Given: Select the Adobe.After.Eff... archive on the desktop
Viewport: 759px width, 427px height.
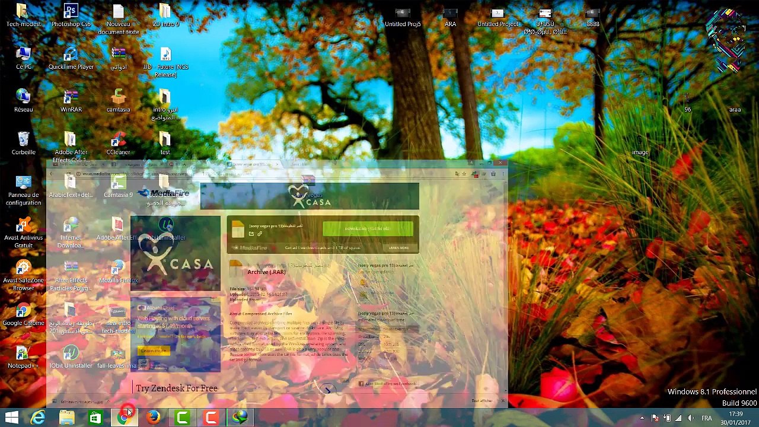Looking at the screenshot, I should (118, 230).
